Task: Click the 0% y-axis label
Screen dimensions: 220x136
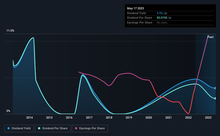Action: pyautogui.click(x=8, y=111)
